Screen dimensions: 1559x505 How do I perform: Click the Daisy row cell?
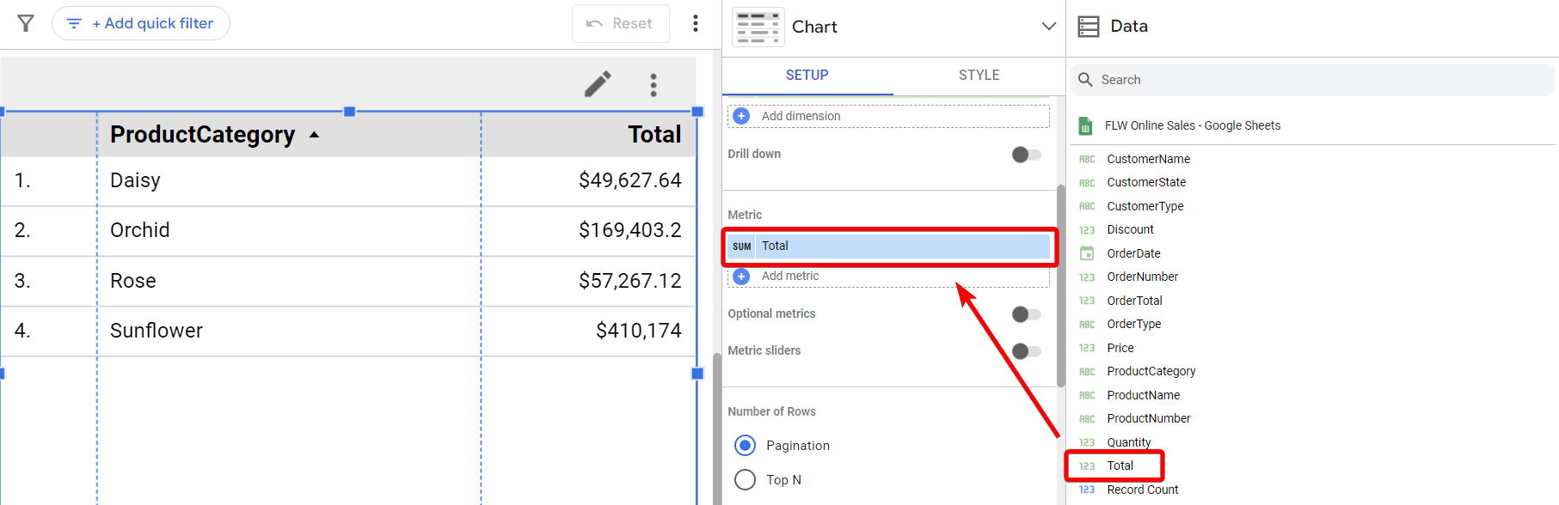pos(135,180)
